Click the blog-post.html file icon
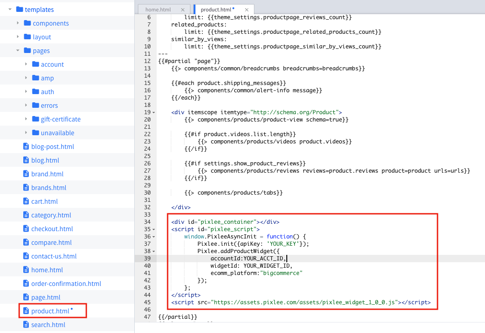Image resolution: width=485 pixels, height=333 pixels. coord(26,146)
